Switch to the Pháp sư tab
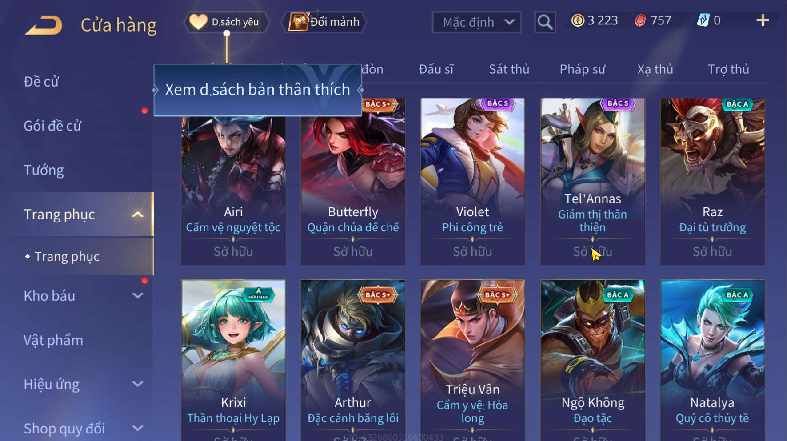The width and height of the screenshot is (787, 441). (582, 69)
